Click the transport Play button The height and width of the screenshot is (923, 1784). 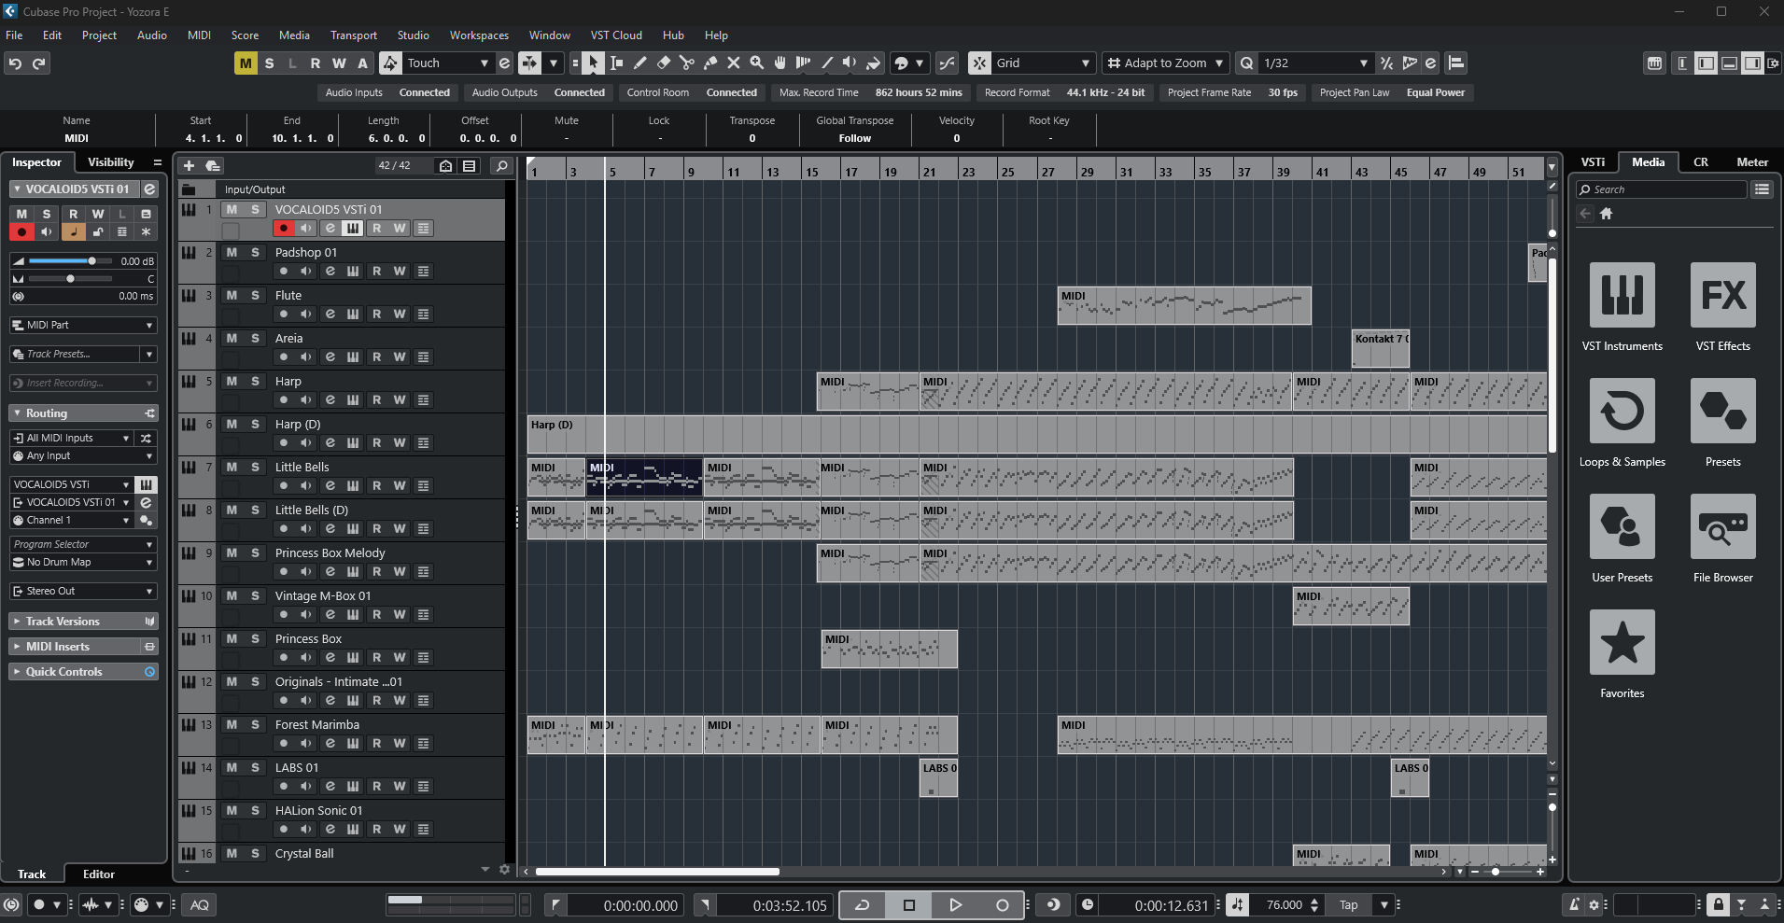click(x=955, y=904)
